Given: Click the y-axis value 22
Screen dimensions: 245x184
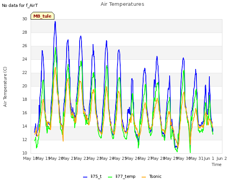Looking at the screenshot, I should point(24,72).
